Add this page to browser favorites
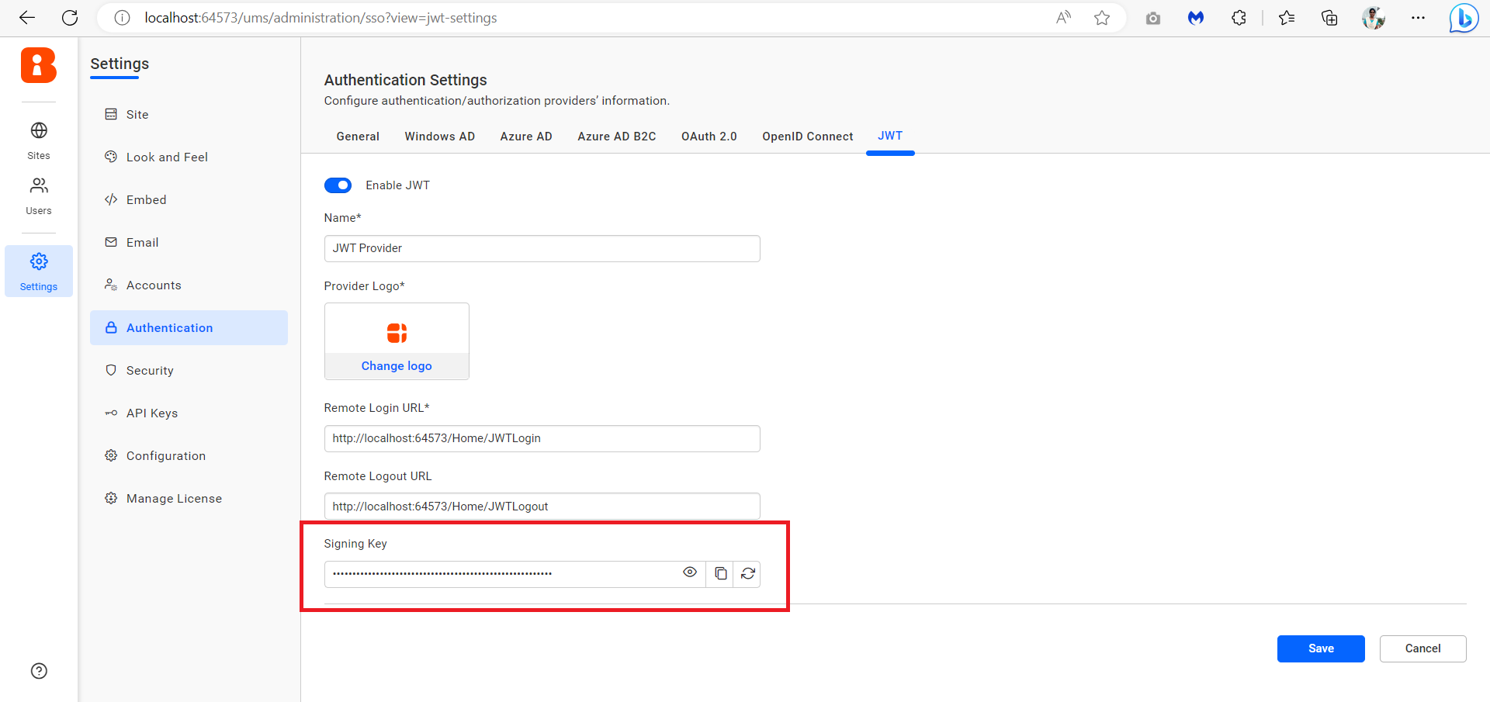Screen dimensions: 1490x702 click(1102, 18)
